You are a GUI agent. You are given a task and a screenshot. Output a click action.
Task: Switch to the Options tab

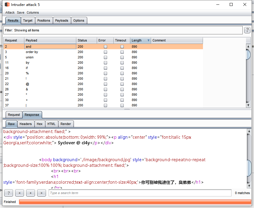(x=79, y=20)
